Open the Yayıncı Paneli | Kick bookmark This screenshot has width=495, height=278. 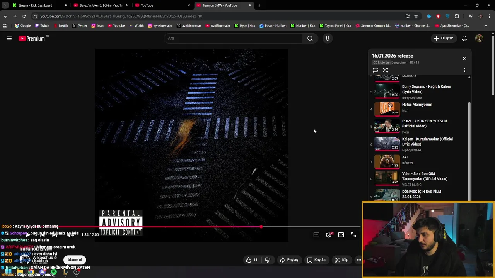pyautogui.click(x=335, y=26)
